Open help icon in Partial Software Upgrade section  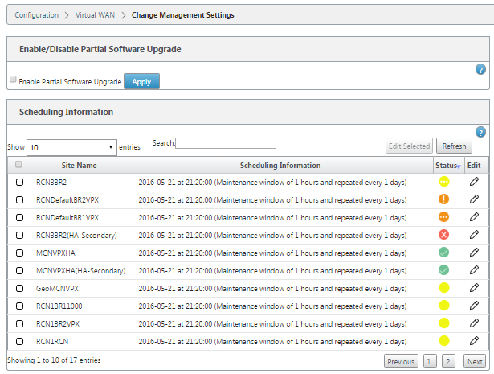coord(480,69)
